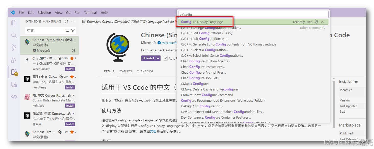374x149 pixels.
Task: Switch to the CHANGELOG tab
Action: [x=145, y=71]
